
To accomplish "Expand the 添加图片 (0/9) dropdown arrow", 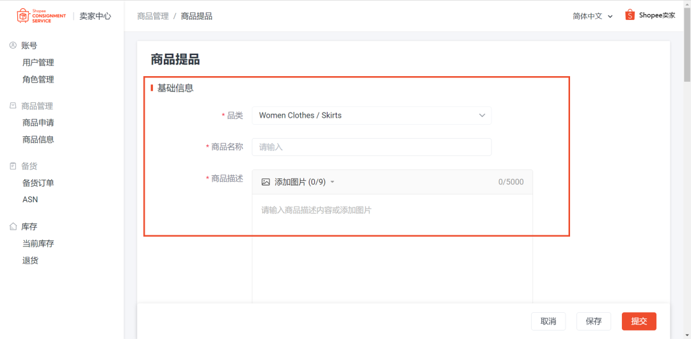I will tap(332, 182).
